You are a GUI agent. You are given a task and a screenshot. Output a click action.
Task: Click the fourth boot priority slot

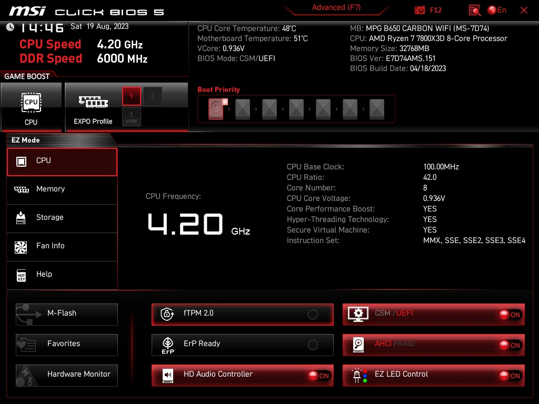pos(296,109)
